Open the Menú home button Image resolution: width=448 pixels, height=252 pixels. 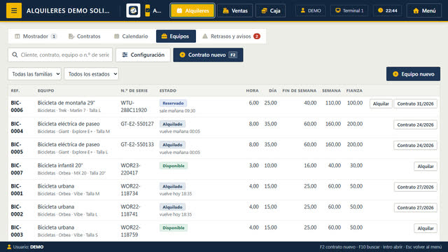(424, 10)
